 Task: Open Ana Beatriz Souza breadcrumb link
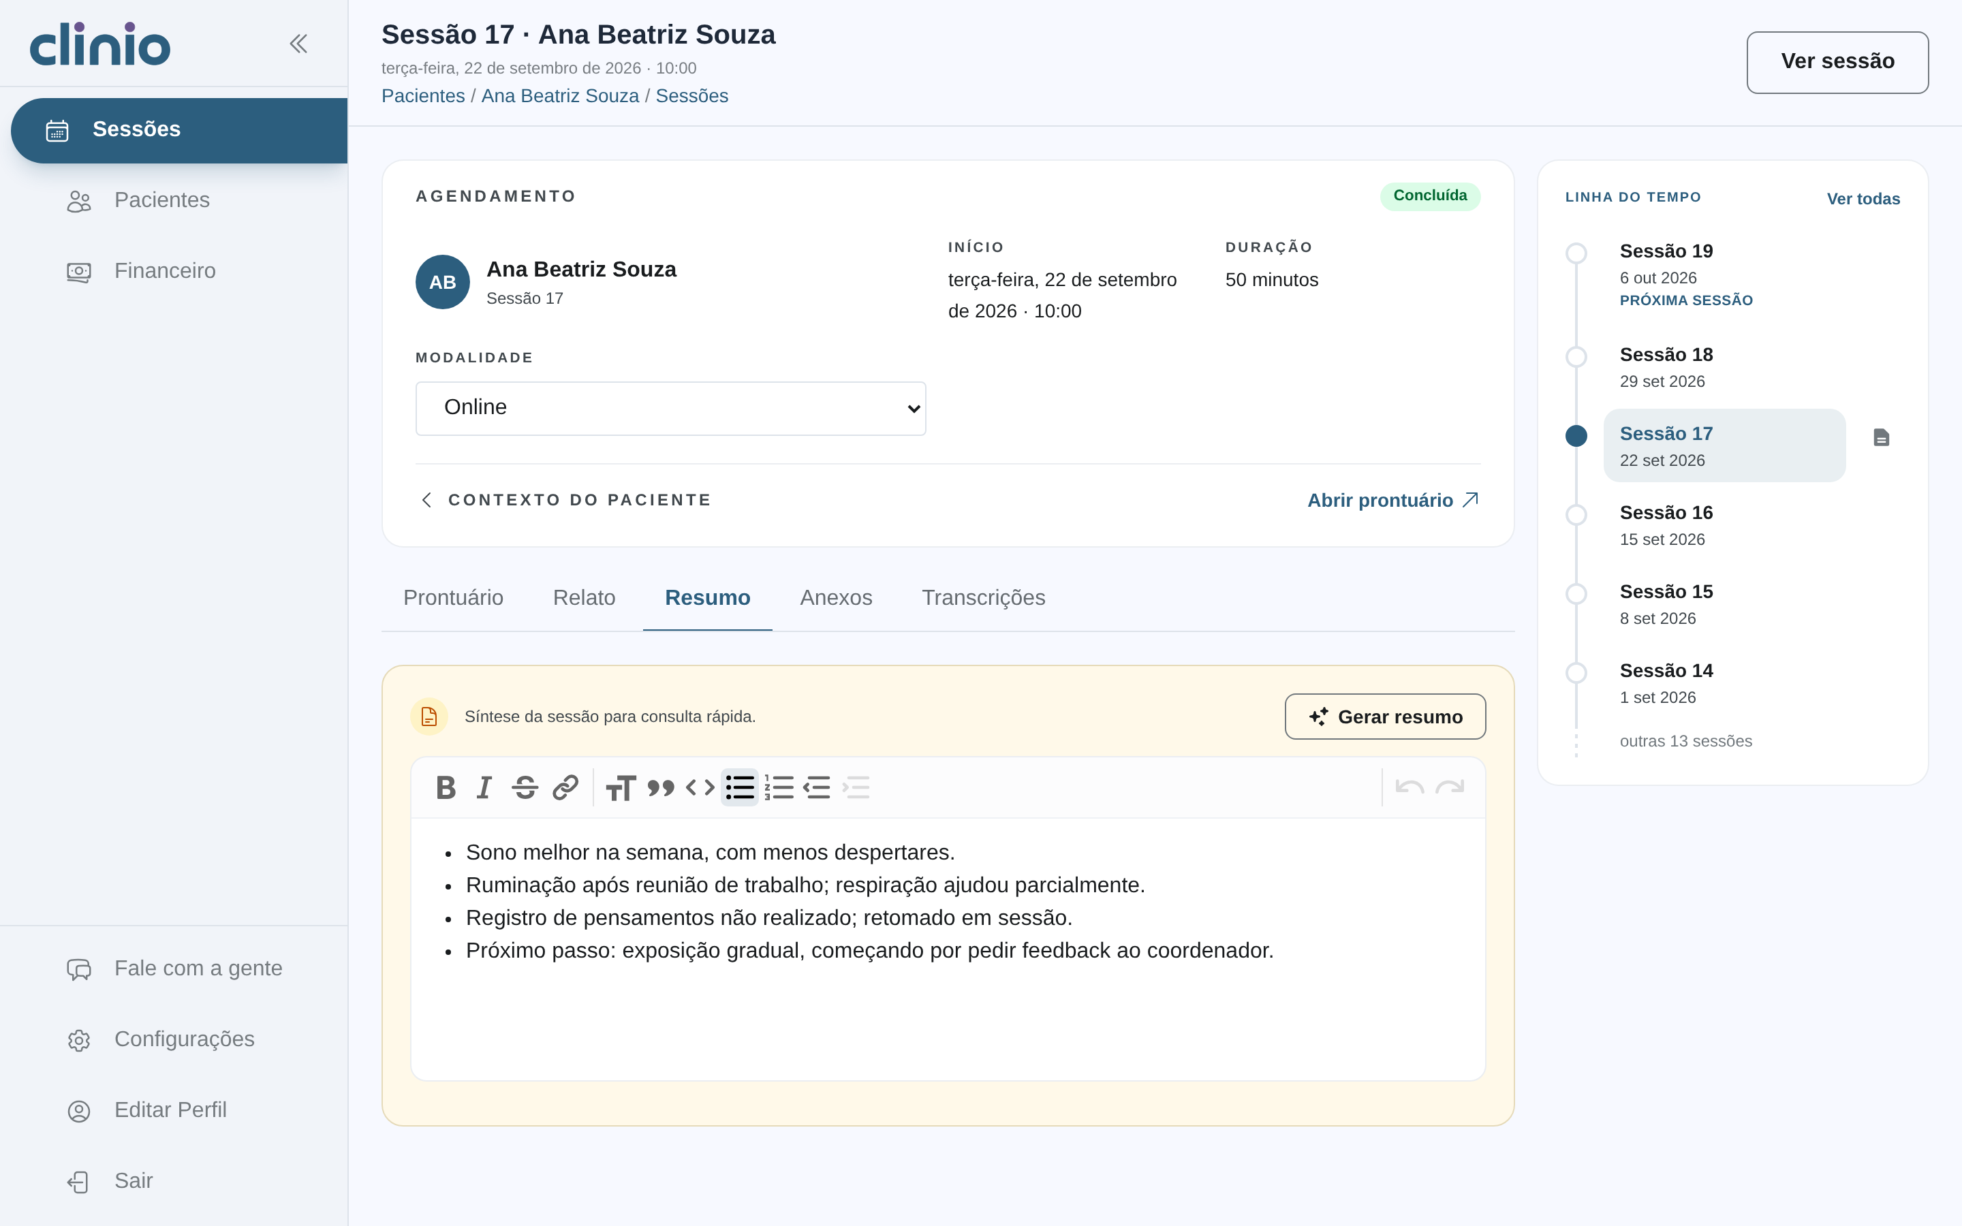(x=560, y=95)
